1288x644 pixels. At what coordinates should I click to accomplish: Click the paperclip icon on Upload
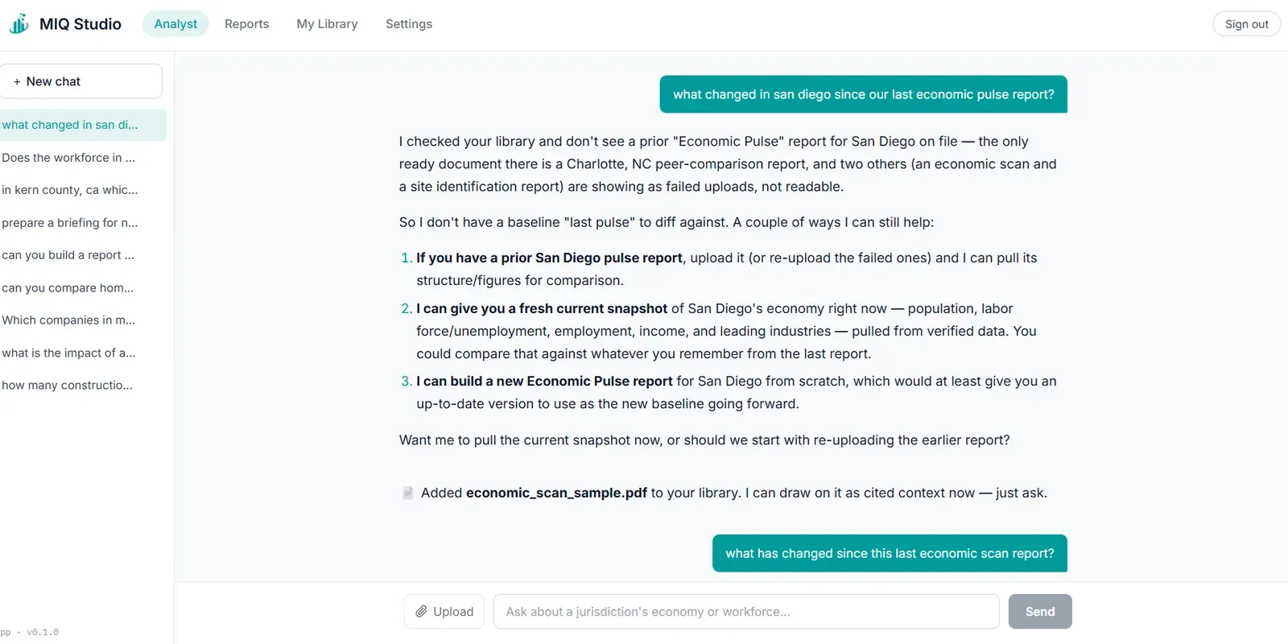[421, 612]
